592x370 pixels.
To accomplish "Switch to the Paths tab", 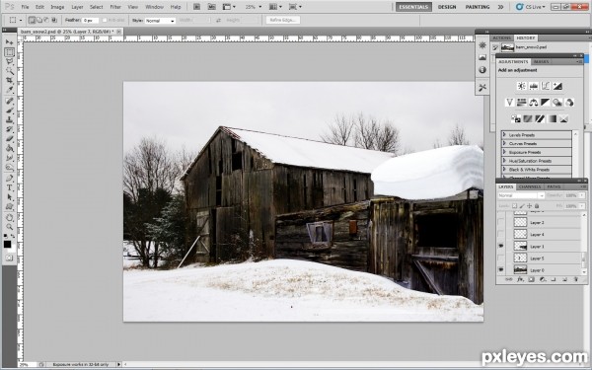I will pyautogui.click(x=554, y=186).
